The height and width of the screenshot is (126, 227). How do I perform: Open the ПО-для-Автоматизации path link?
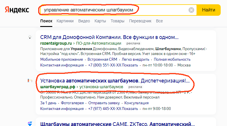99,43
